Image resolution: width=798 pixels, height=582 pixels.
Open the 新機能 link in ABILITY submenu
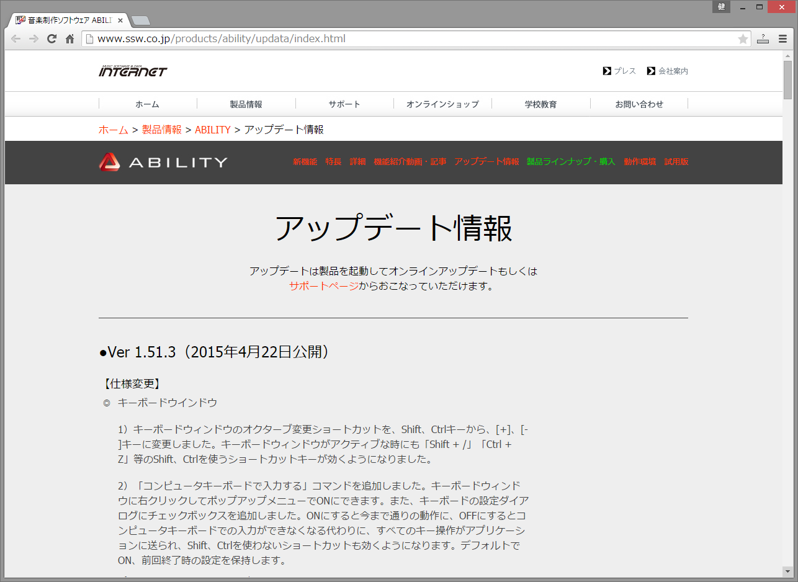pyautogui.click(x=305, y=162)
